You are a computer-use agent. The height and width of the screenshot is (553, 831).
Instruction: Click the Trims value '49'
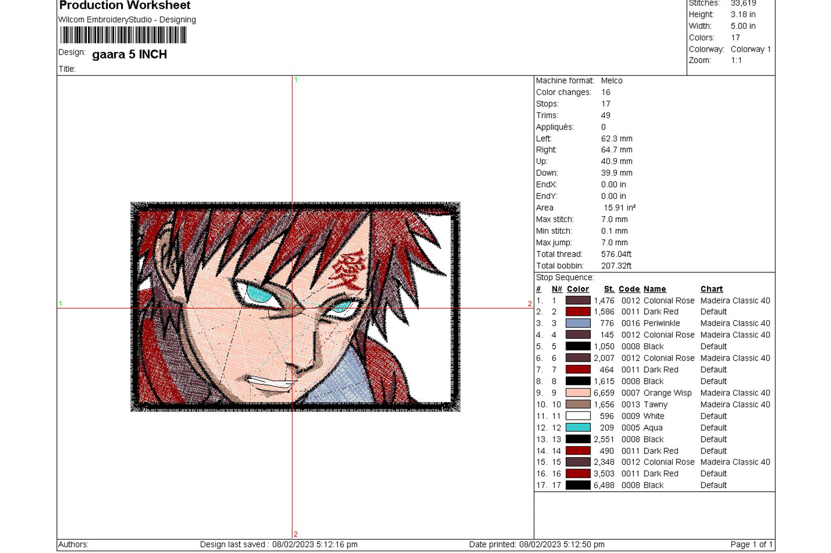tap(606, 116)
